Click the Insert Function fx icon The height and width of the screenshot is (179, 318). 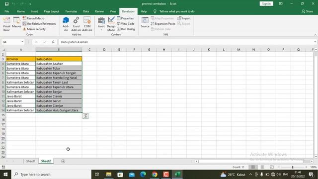[x=53, y=42]
